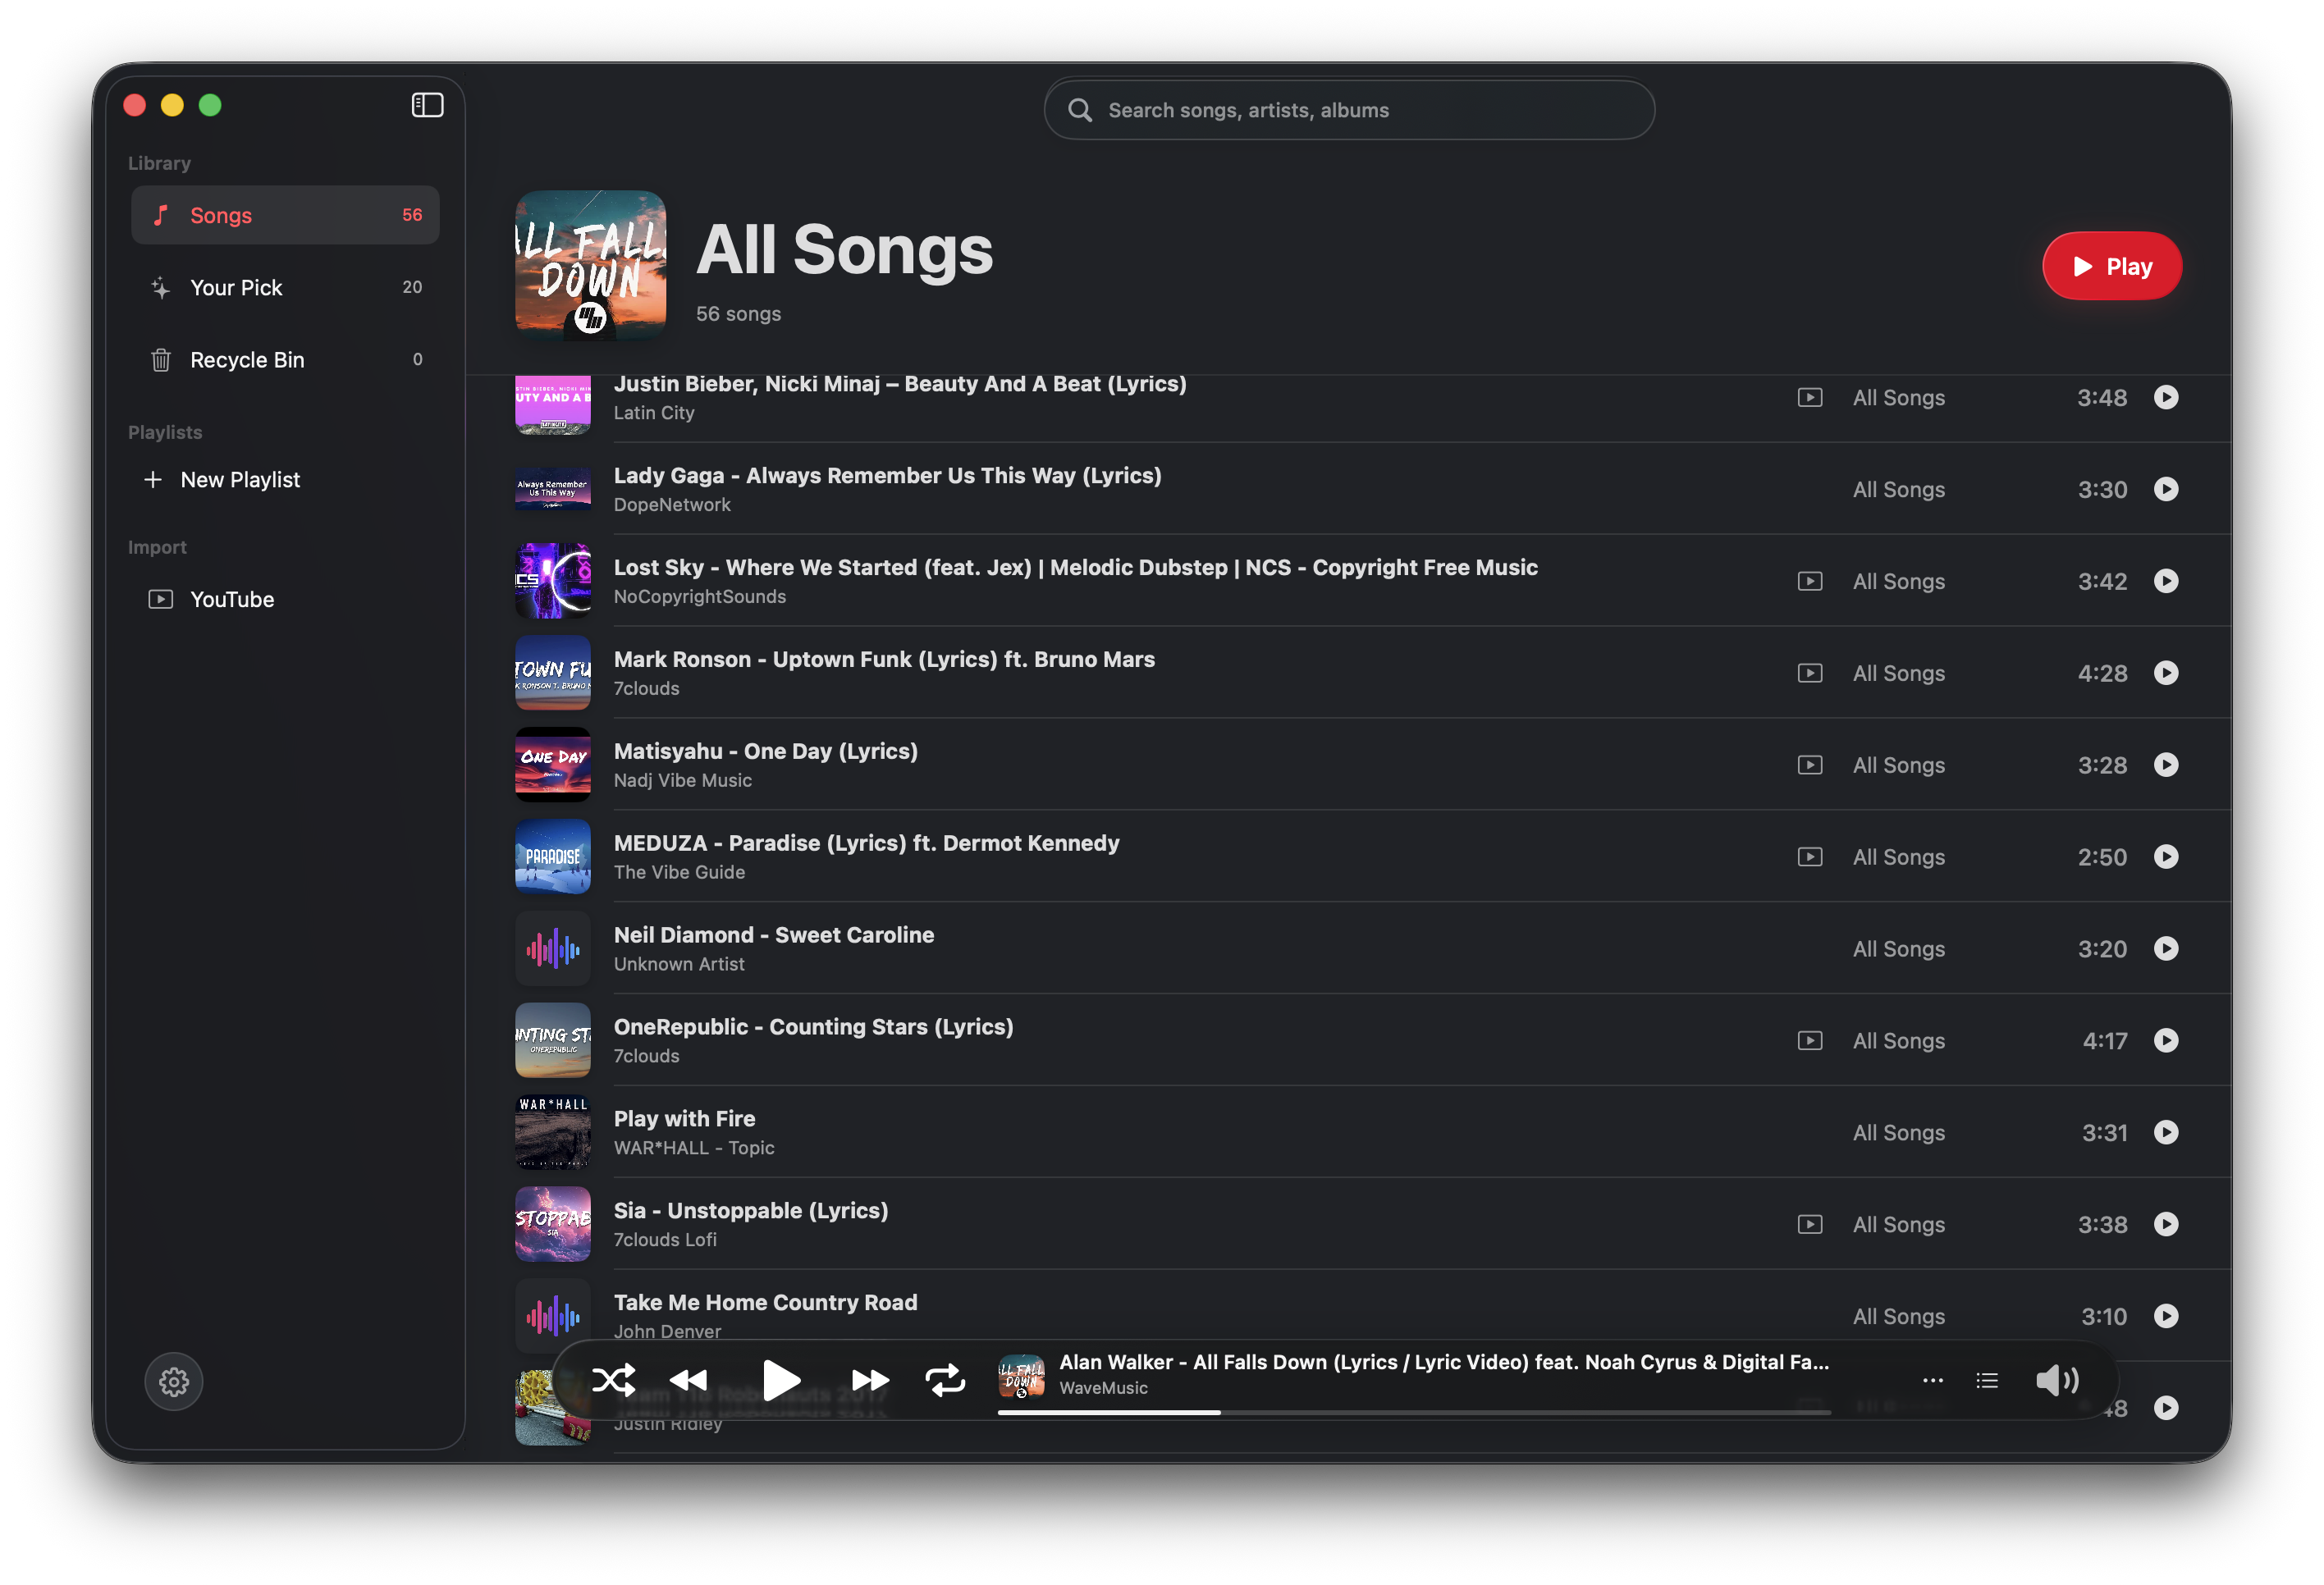Click Matisyahu One Day thumbnail
This screenshot has height=1585, width=2324.
tap(553, 765)
